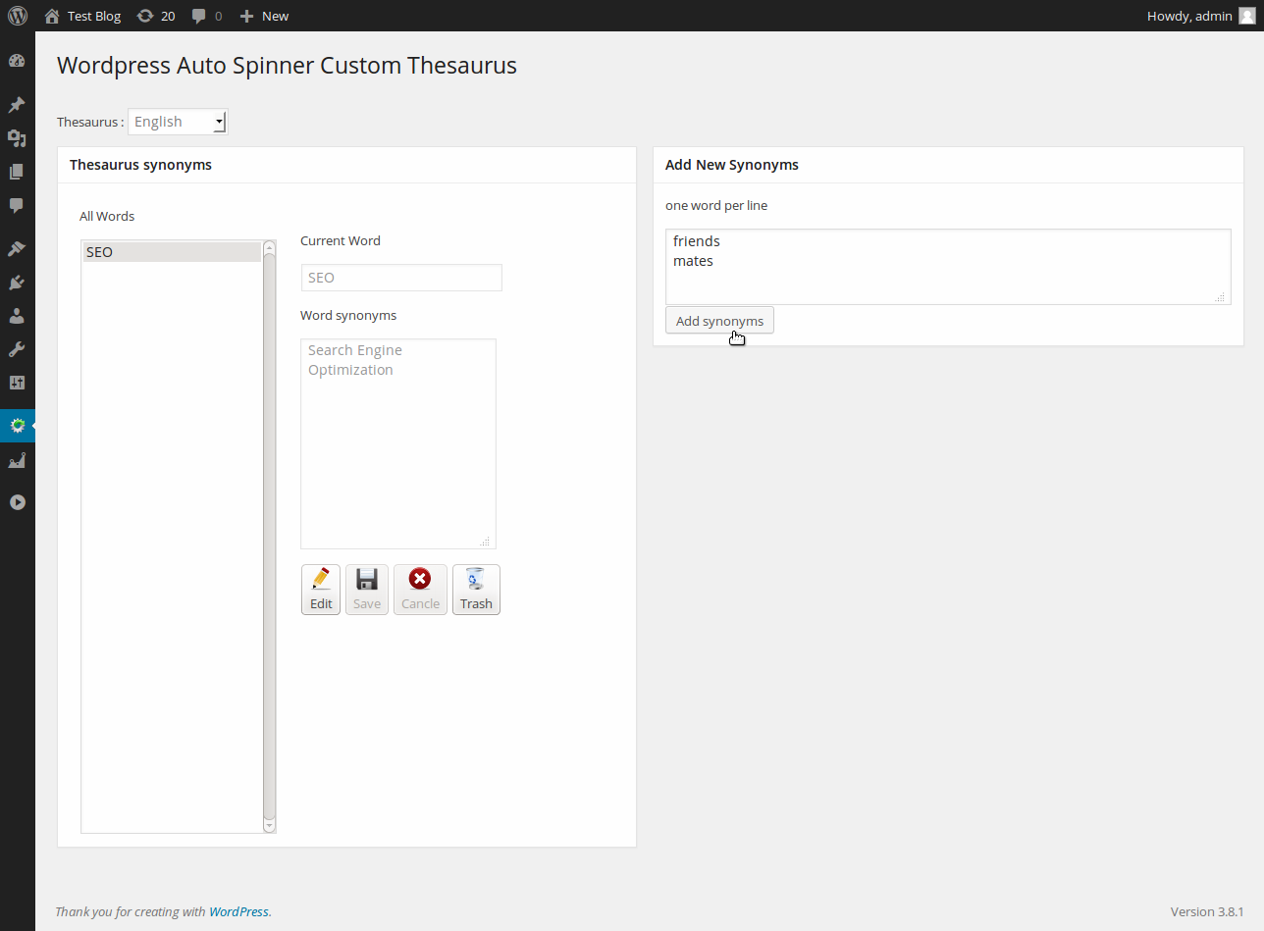This screenshot has width=1264, height=931.
Task: Open Settings via the sliders icon
Action: pyautogui.click(x=17, y=383)
